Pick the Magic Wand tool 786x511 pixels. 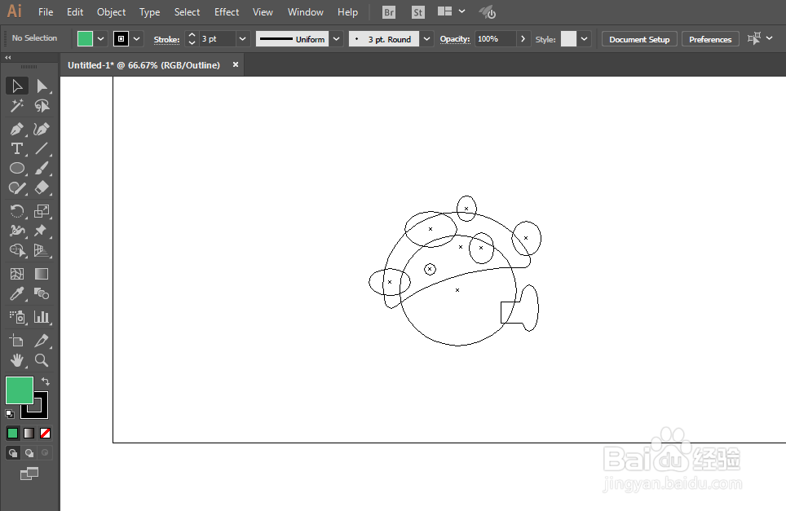[16, 106]
